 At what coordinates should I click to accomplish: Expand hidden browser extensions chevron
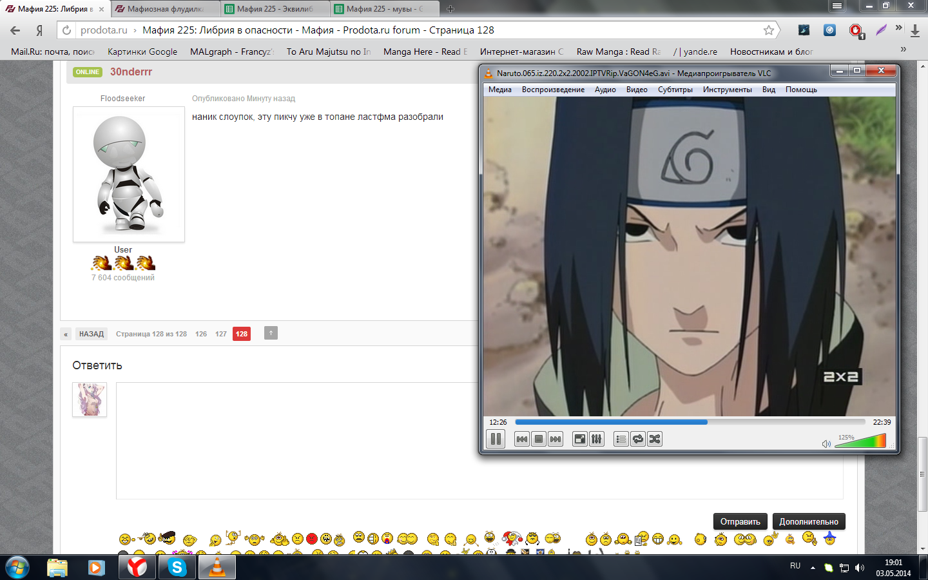[898, 28]
